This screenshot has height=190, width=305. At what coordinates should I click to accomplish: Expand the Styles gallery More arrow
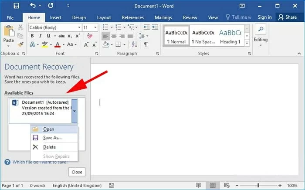click(x=247, y=43)
